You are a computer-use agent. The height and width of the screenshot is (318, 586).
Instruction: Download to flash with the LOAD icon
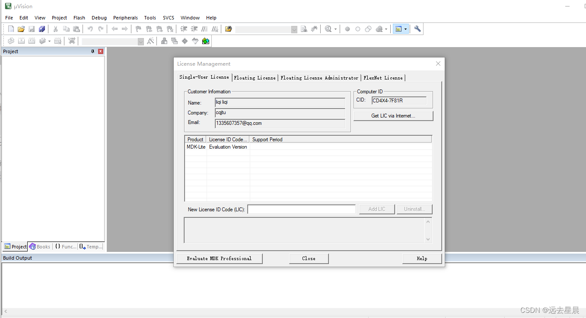point(72,41)
